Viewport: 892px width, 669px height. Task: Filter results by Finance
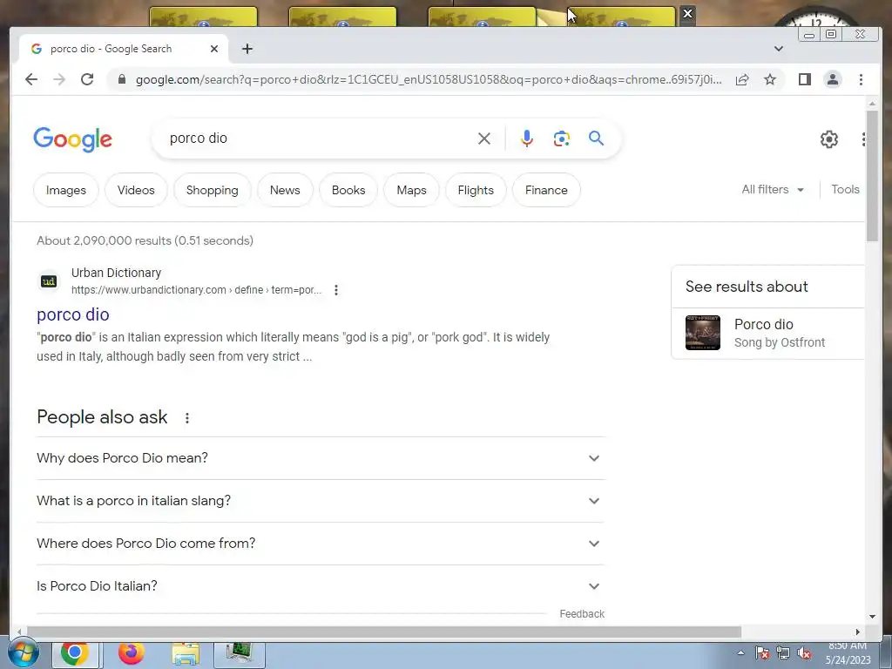pyautogui.click(x=546, y=190)
